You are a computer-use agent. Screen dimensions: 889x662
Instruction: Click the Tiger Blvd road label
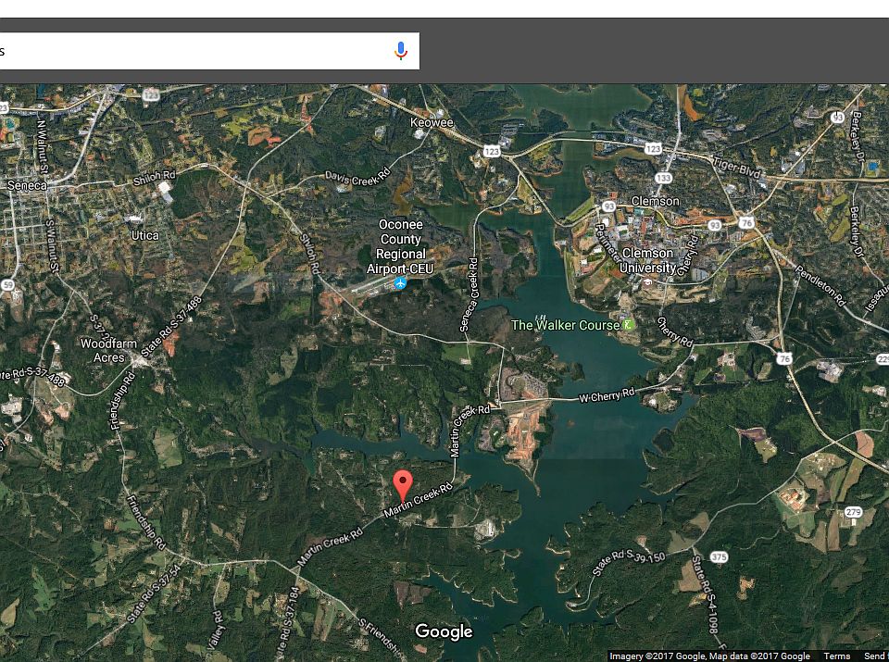pyautogui.click(x=736, y=168)
